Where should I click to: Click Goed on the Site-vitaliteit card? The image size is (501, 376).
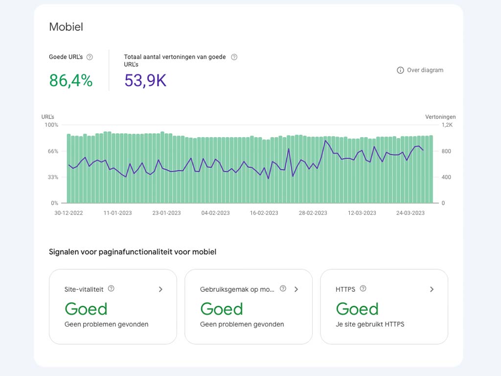click(x=86, y=309)
